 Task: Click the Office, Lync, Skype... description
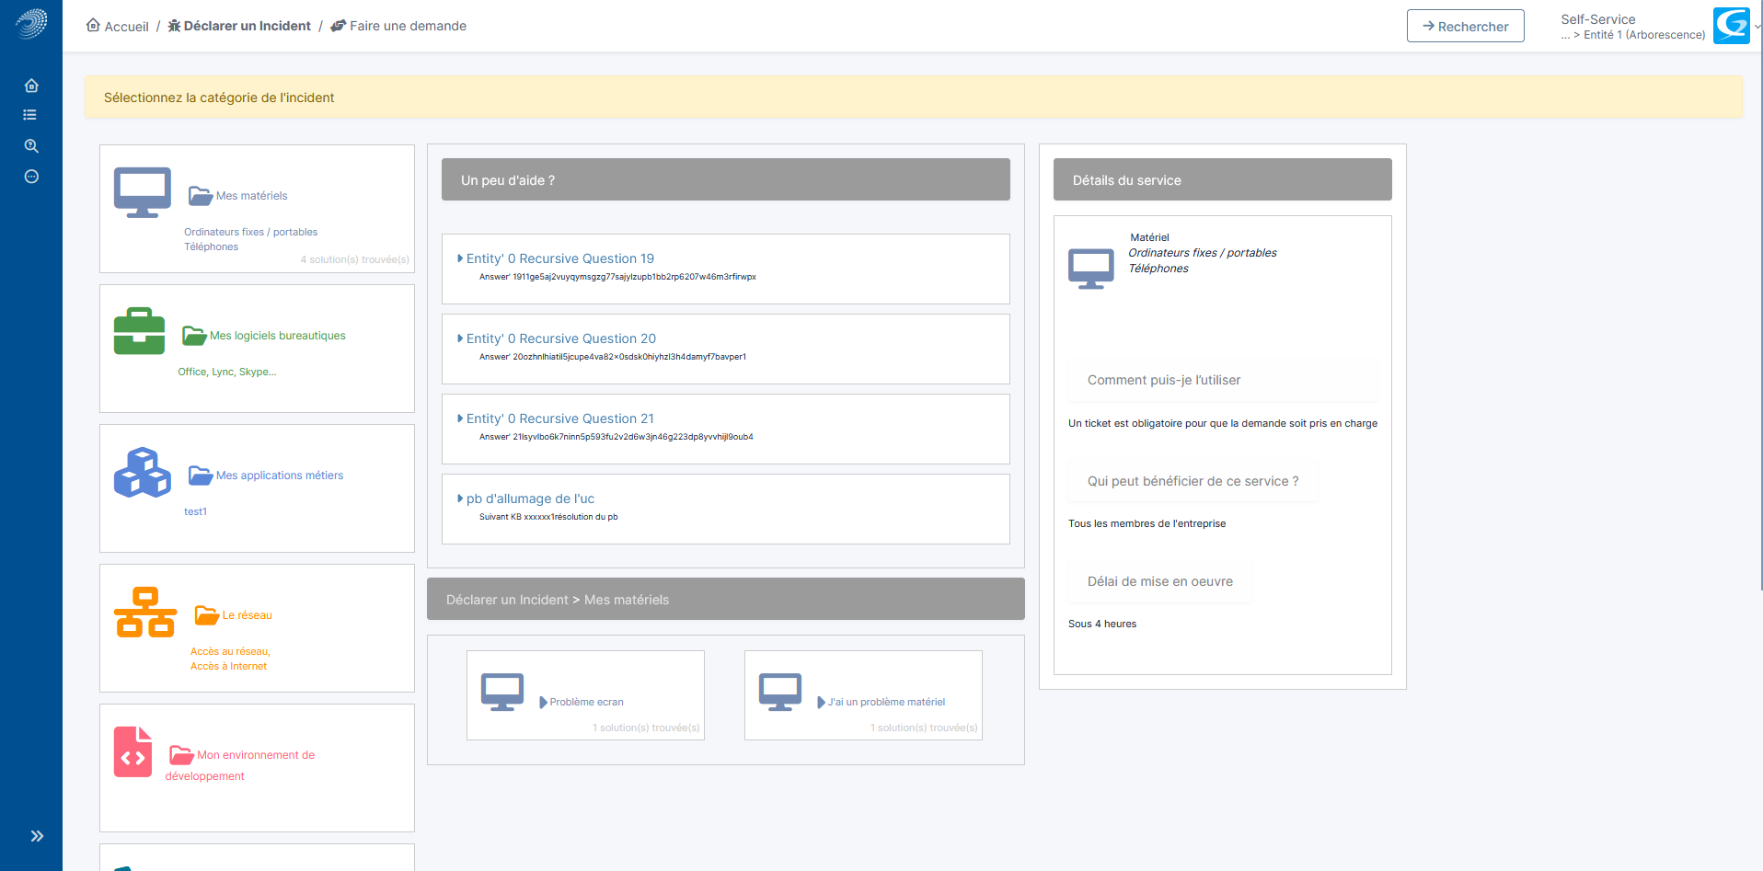(x=227, y=372)
